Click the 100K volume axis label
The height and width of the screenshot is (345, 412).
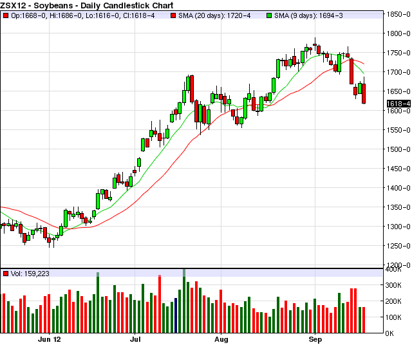[393, 317]
